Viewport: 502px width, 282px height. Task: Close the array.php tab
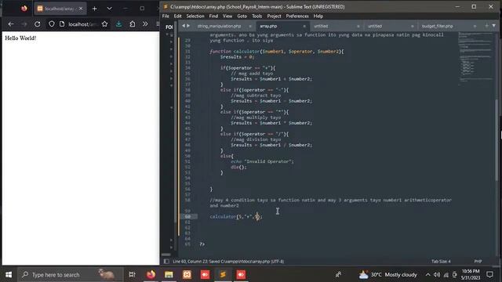tap(304, 26)
